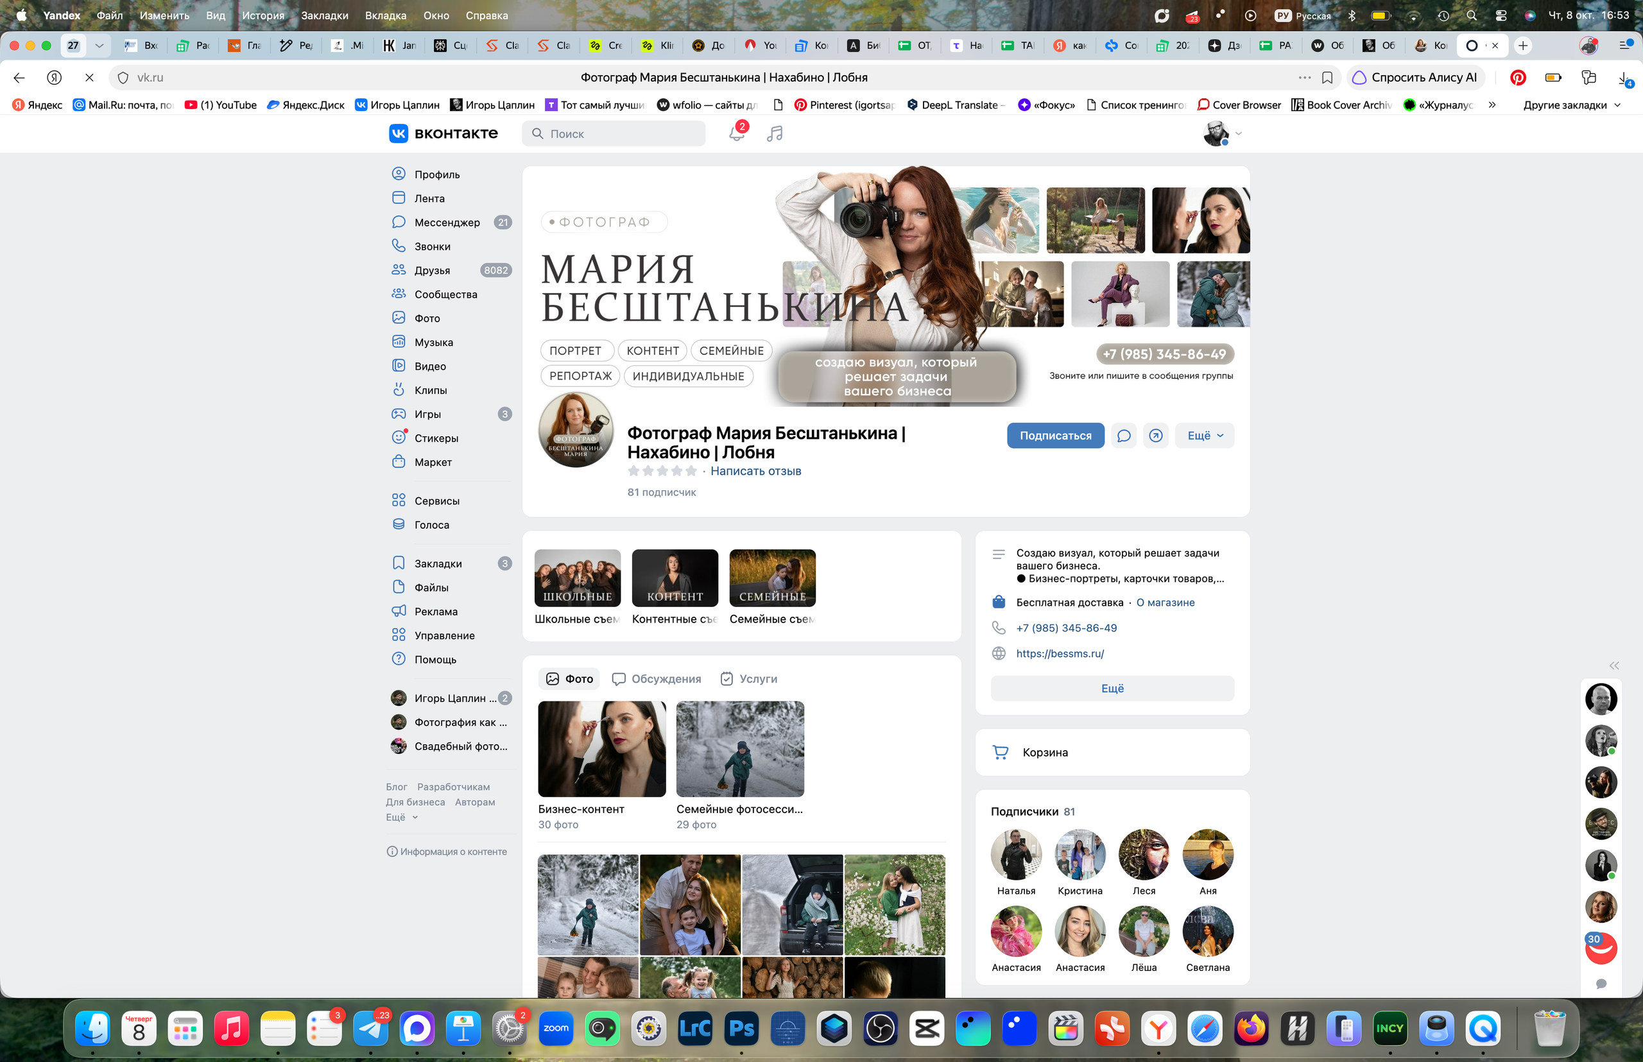Screen dimensions: 1643x1062
Task: Switch to the Услуги tab
Action: pyautogui.click(x=749, y=680)
